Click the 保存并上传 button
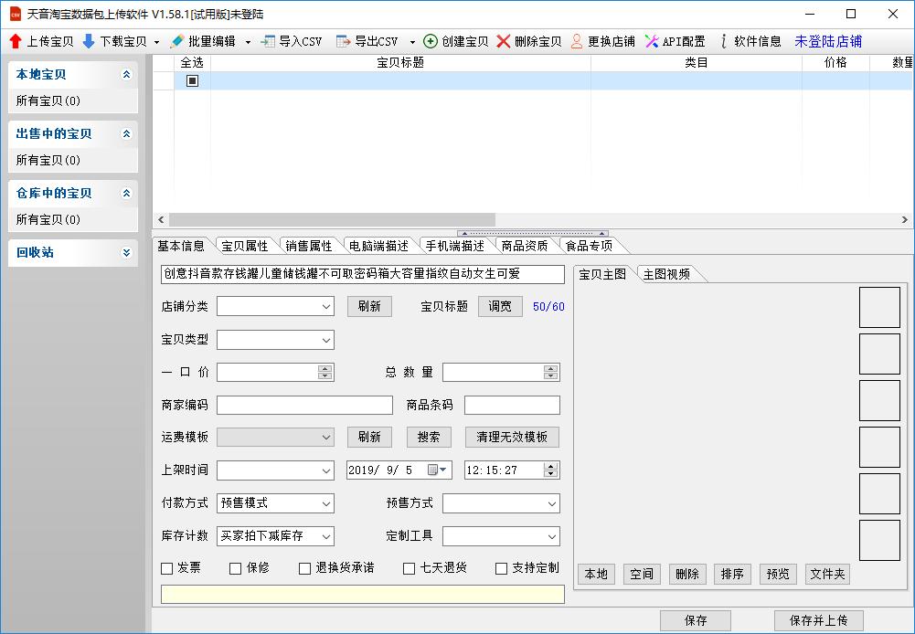The height and width of the screenshot is (634, 915). [818, 620]
